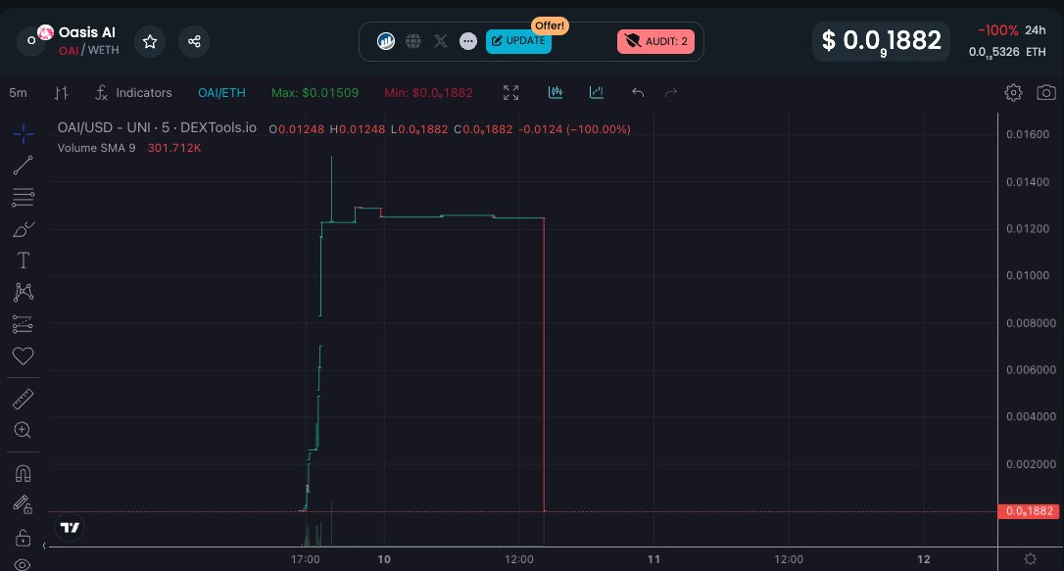Open the 5m timeframe selector

[x=19, y=93]
